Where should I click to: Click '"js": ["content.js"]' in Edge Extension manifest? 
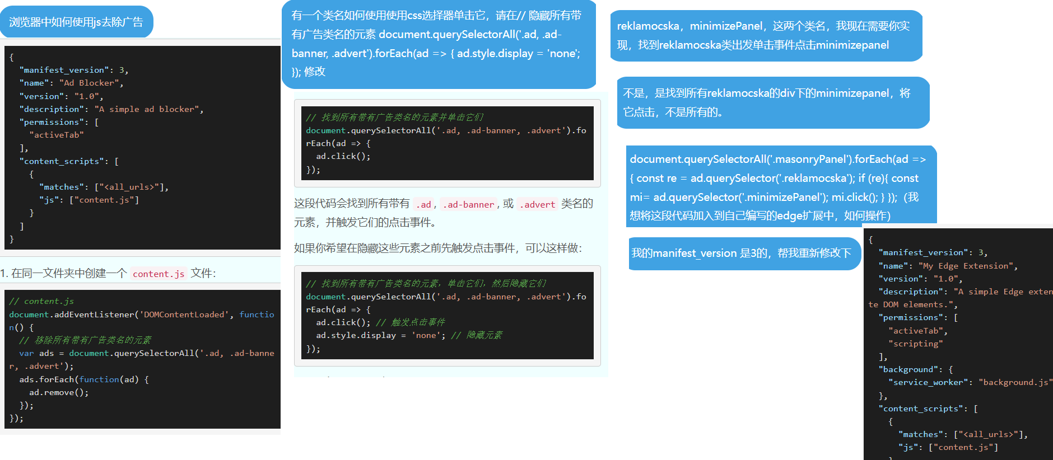[x=948, y=447]
